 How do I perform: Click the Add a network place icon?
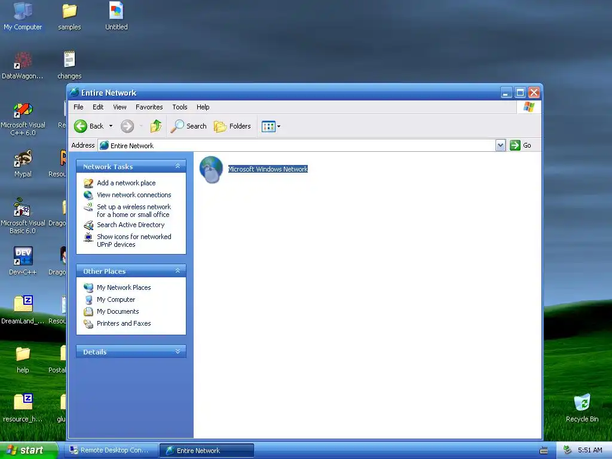(x=88, y=183)
